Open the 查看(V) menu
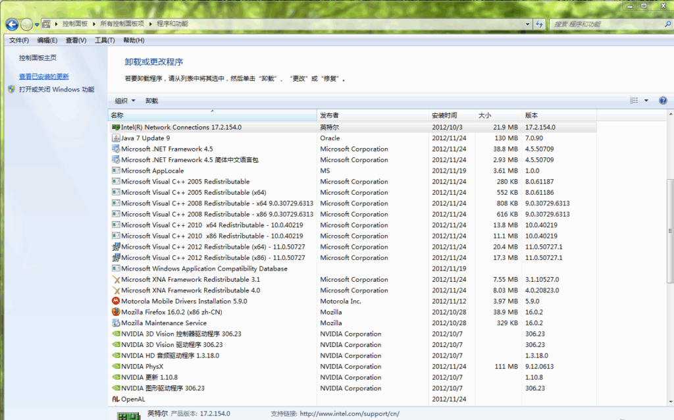Image resolution: width=674 pixels, height=420 pixels. (x=76, y=40)
